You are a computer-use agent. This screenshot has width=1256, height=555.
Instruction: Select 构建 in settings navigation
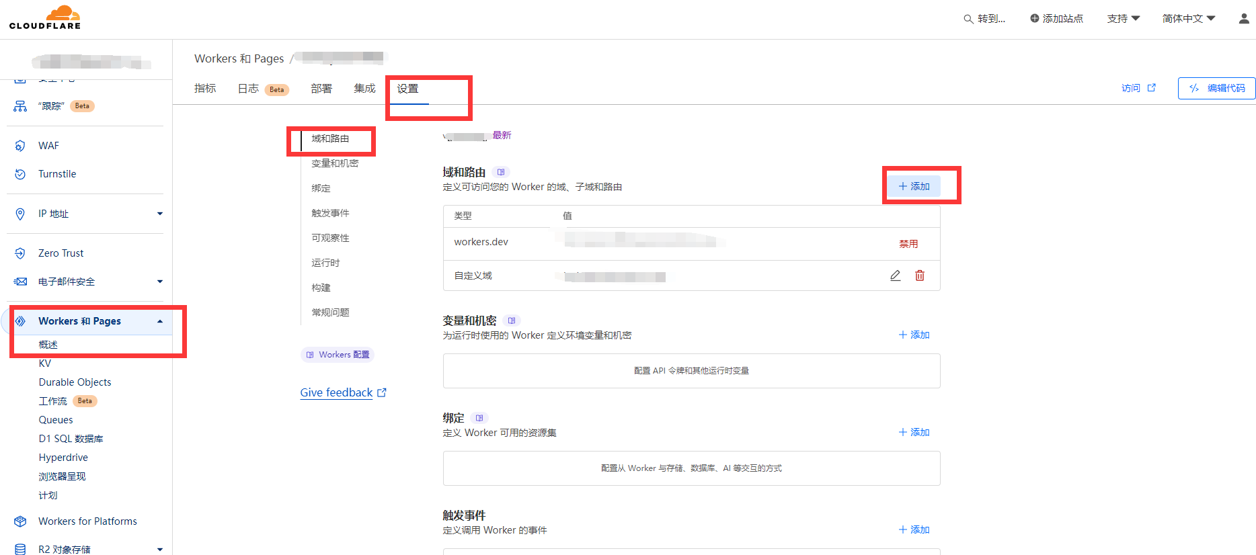pos(321,288)
